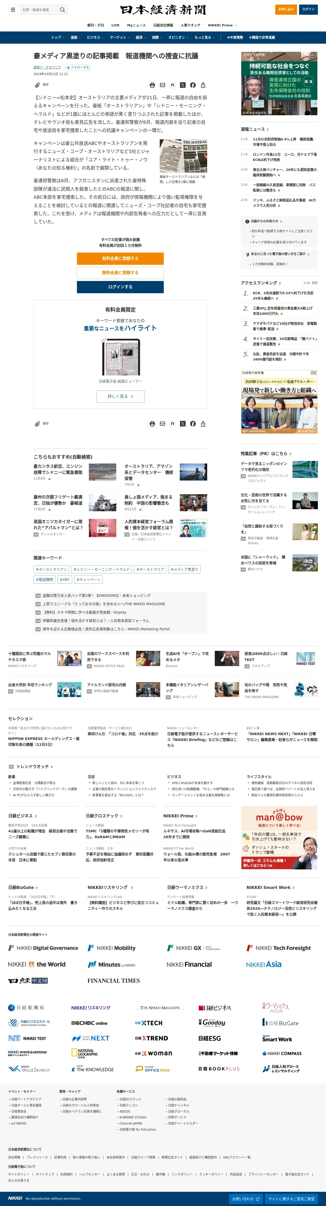The width and height of the screenshot is (326, 1206).
Task: Click the upload-style share icon above article text
Action: [x=203, y=85]
